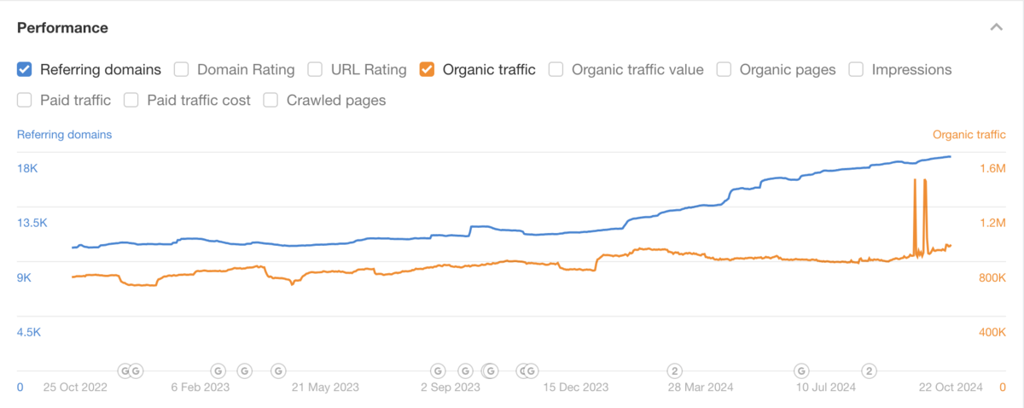
Task: Uncheck the Referring domains checkbox
Action: pyautogui.click(x=25, y=70)
